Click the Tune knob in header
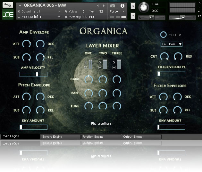 [145, 6]
